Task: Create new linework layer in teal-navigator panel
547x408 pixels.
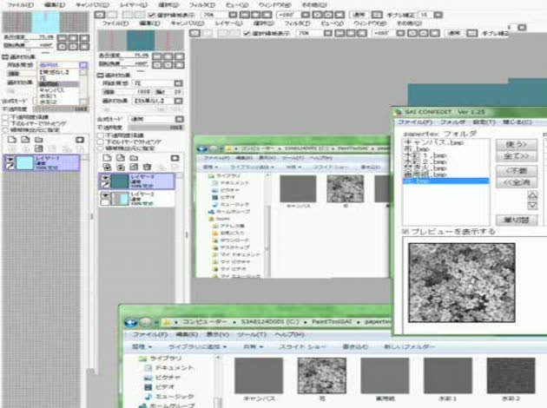Action: [x=121, y=158]
